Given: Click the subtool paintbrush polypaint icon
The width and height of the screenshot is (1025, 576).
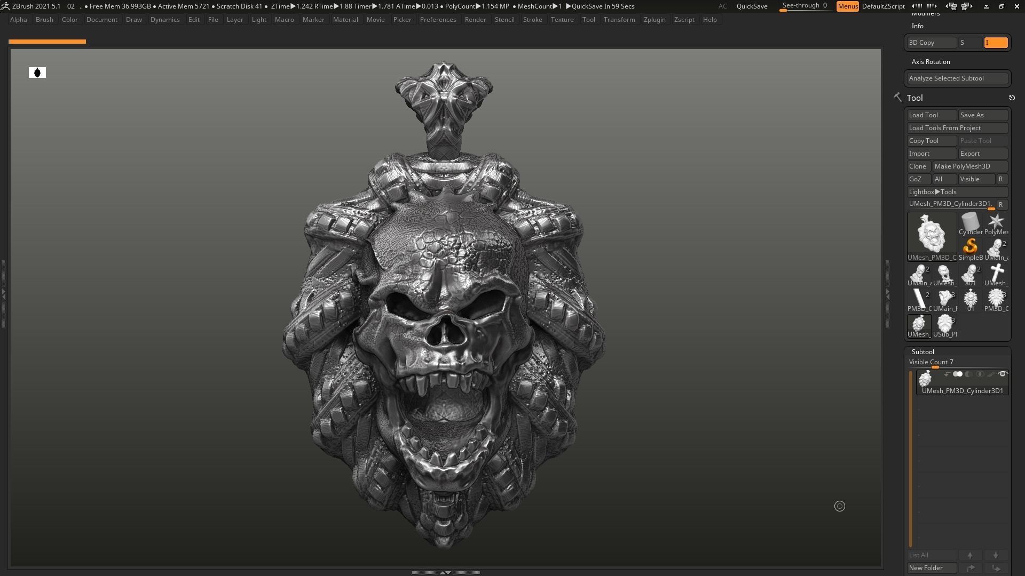Looking at the screenshot, I should tap(991, 374).
